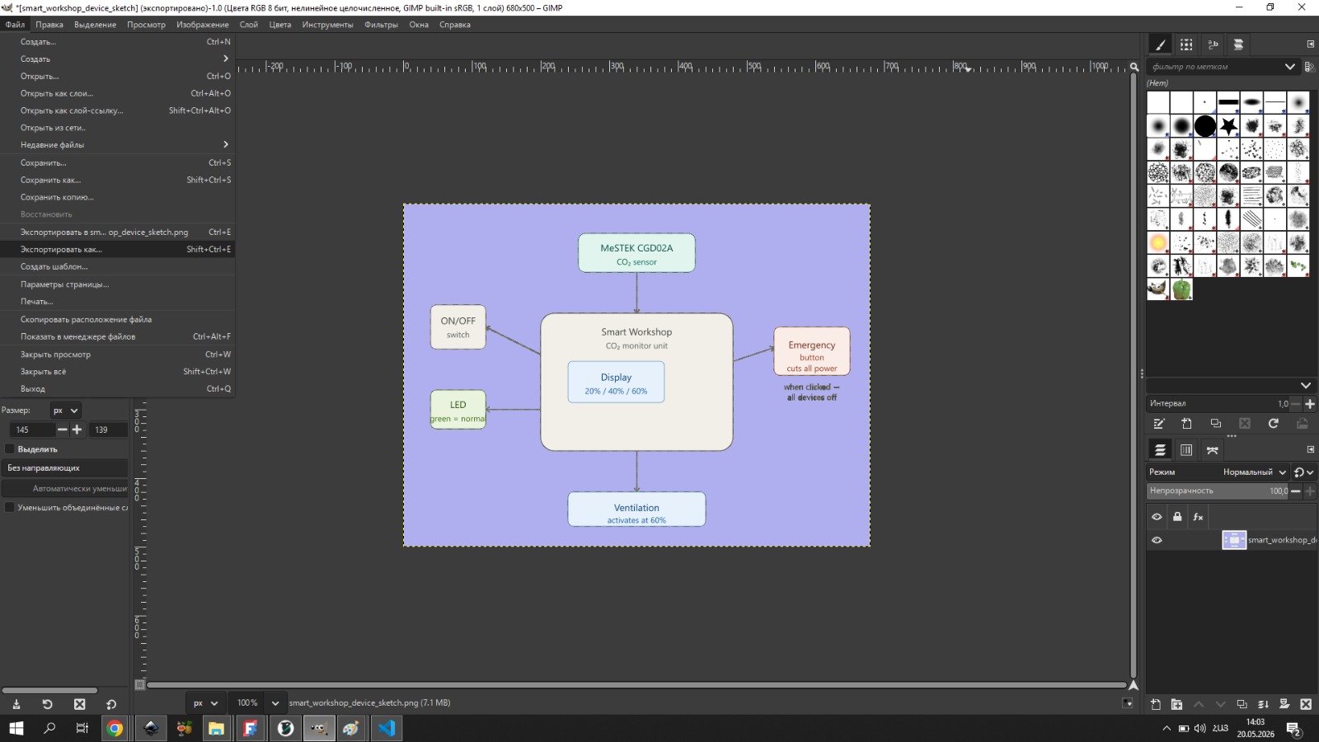Click the layer effects fx header icon
This screenshot has height=742, width=1319.
1198,517
